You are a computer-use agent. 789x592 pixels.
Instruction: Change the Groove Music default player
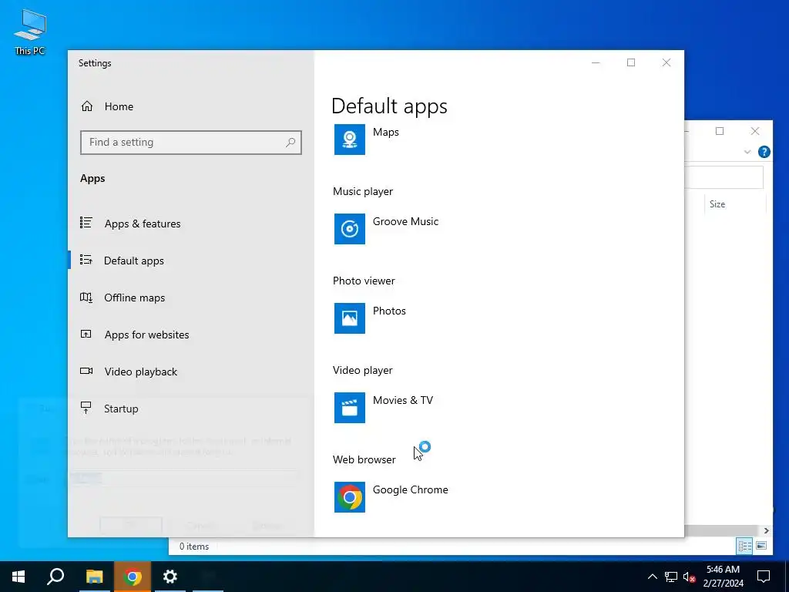click(405, 221)
